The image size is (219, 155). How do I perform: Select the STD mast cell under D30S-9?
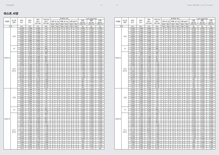pyautogui.click(x=125, y=37)
